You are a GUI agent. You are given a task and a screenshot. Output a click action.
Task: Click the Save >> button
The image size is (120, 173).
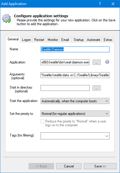point(100,166)
